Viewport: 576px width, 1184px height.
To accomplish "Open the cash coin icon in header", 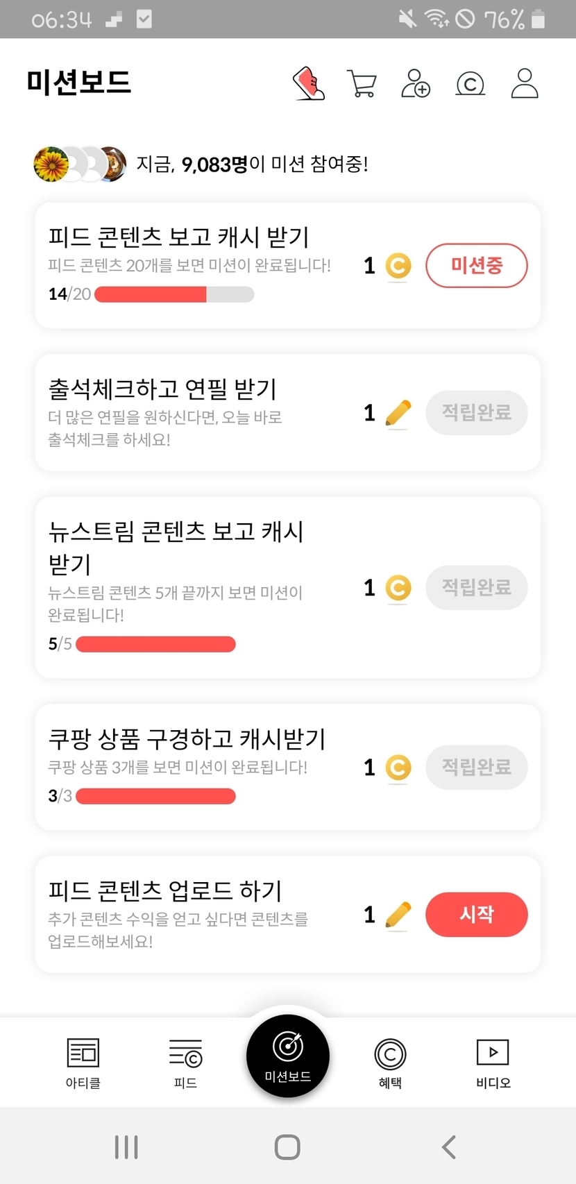I will pyautogui.click(x=470, y=84).
